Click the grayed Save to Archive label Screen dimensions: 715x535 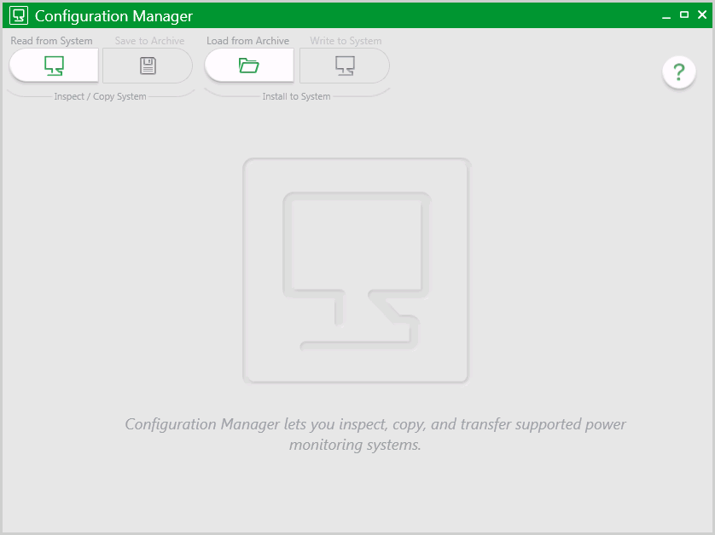[x=149, y=40]
